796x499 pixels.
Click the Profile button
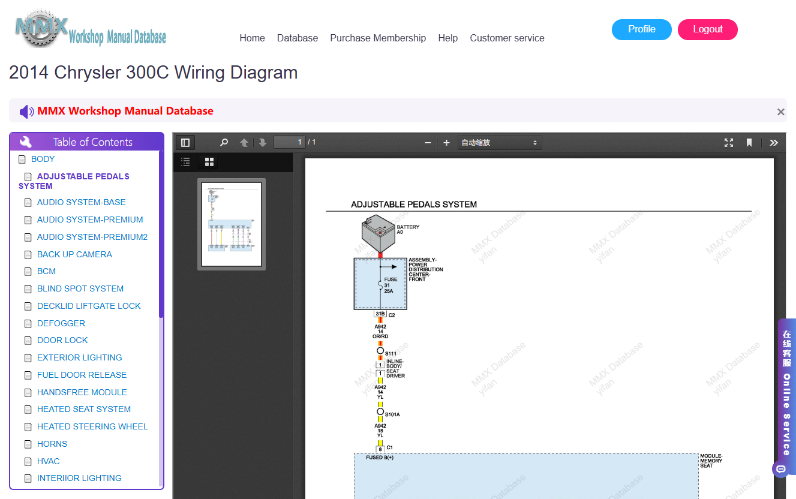tap(641, 29)
